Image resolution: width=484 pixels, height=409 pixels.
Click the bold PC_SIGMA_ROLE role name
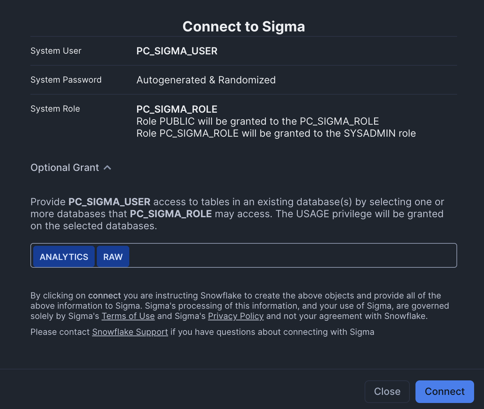(177, 109)
